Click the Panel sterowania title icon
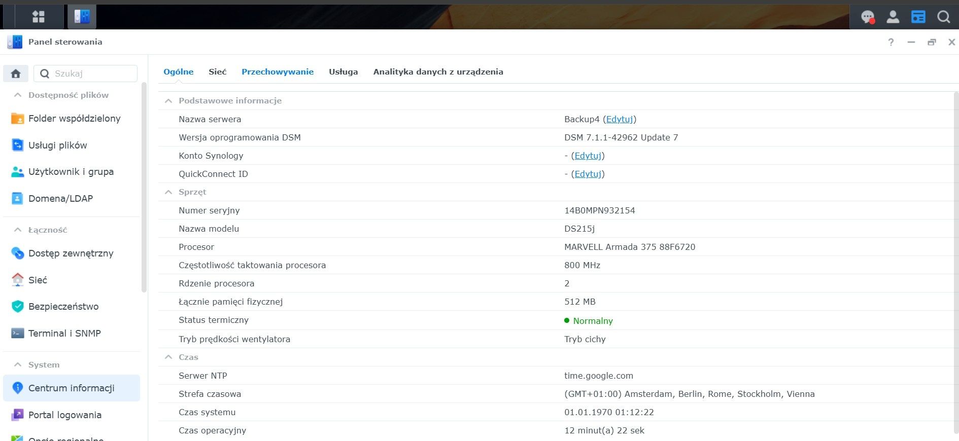Viewport: 959px width, 441px height. 15,42
